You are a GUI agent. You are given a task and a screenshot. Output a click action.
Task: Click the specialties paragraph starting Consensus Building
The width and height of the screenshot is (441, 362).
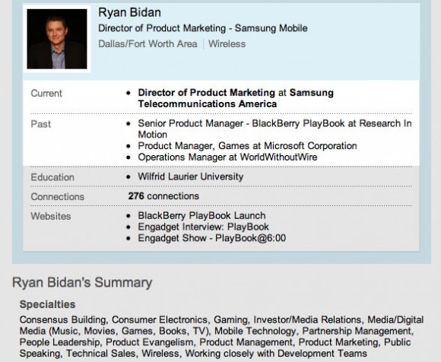(x=221, y=336)
